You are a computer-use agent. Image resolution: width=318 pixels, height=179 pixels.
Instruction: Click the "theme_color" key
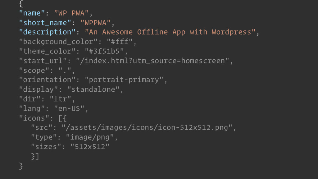[x=47, y=51]
